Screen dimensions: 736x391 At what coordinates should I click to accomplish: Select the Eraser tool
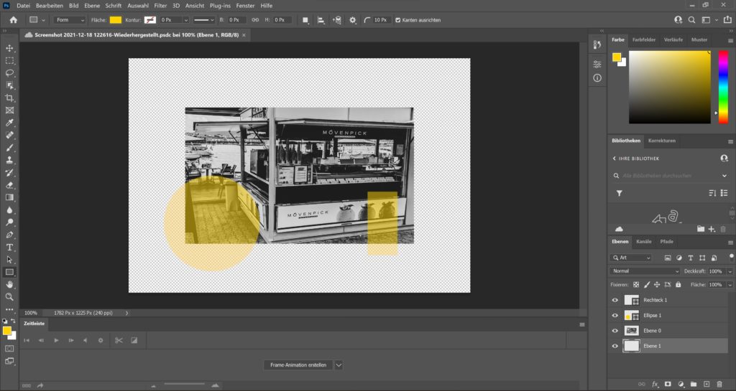pos(9,185)
